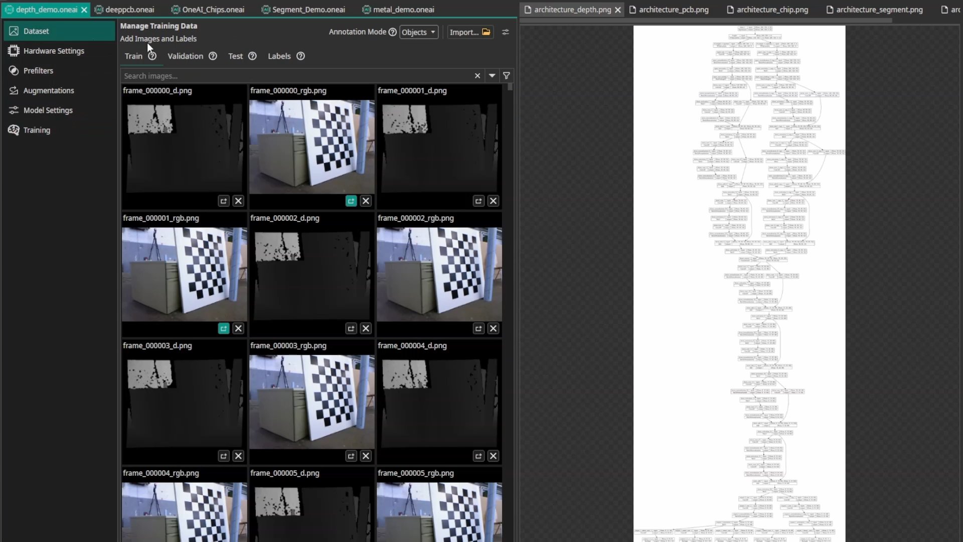The image size is (963, 542).
Task: Expand the search options dropdown arrow
Action: (492, 75)
